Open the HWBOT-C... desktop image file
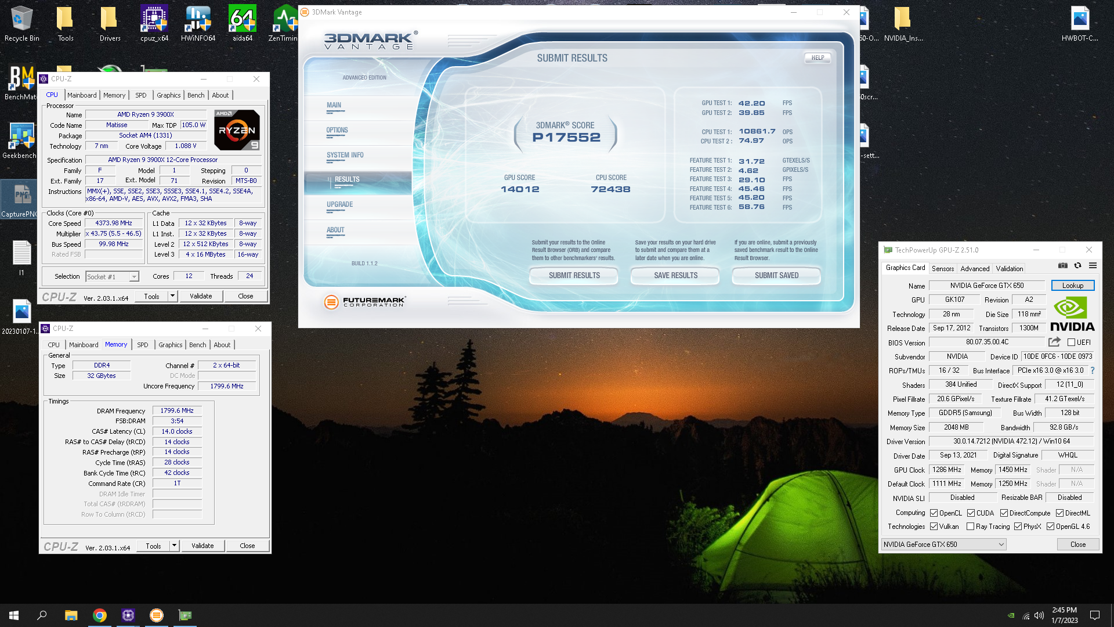1114x627 pixels. tap(1080, 23)
